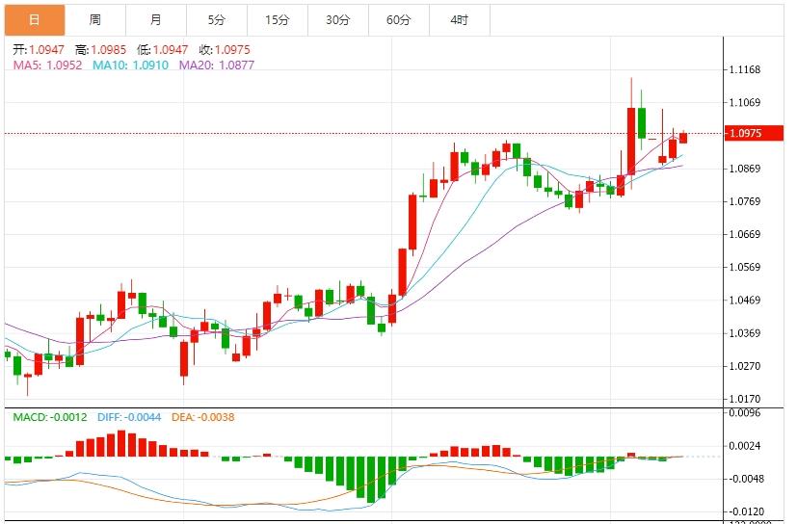Viewport: 797px width, 524px height.
Task: Click the 开 open price value
Action: [x=46, y=49]
